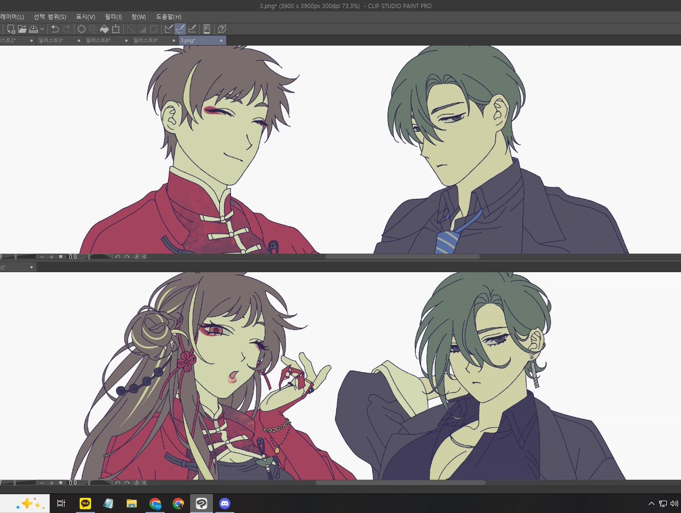This screenshot has width=681, height=513.
Task: Show hidden system tray icons
Action: [651, 503]
